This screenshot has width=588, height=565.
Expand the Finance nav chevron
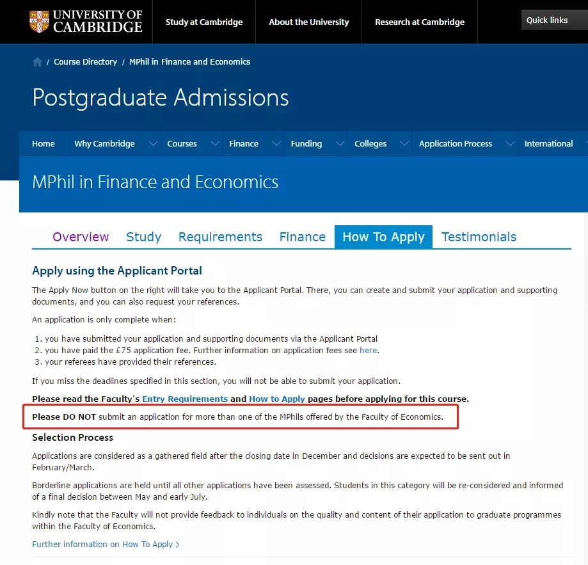(277, 143)
